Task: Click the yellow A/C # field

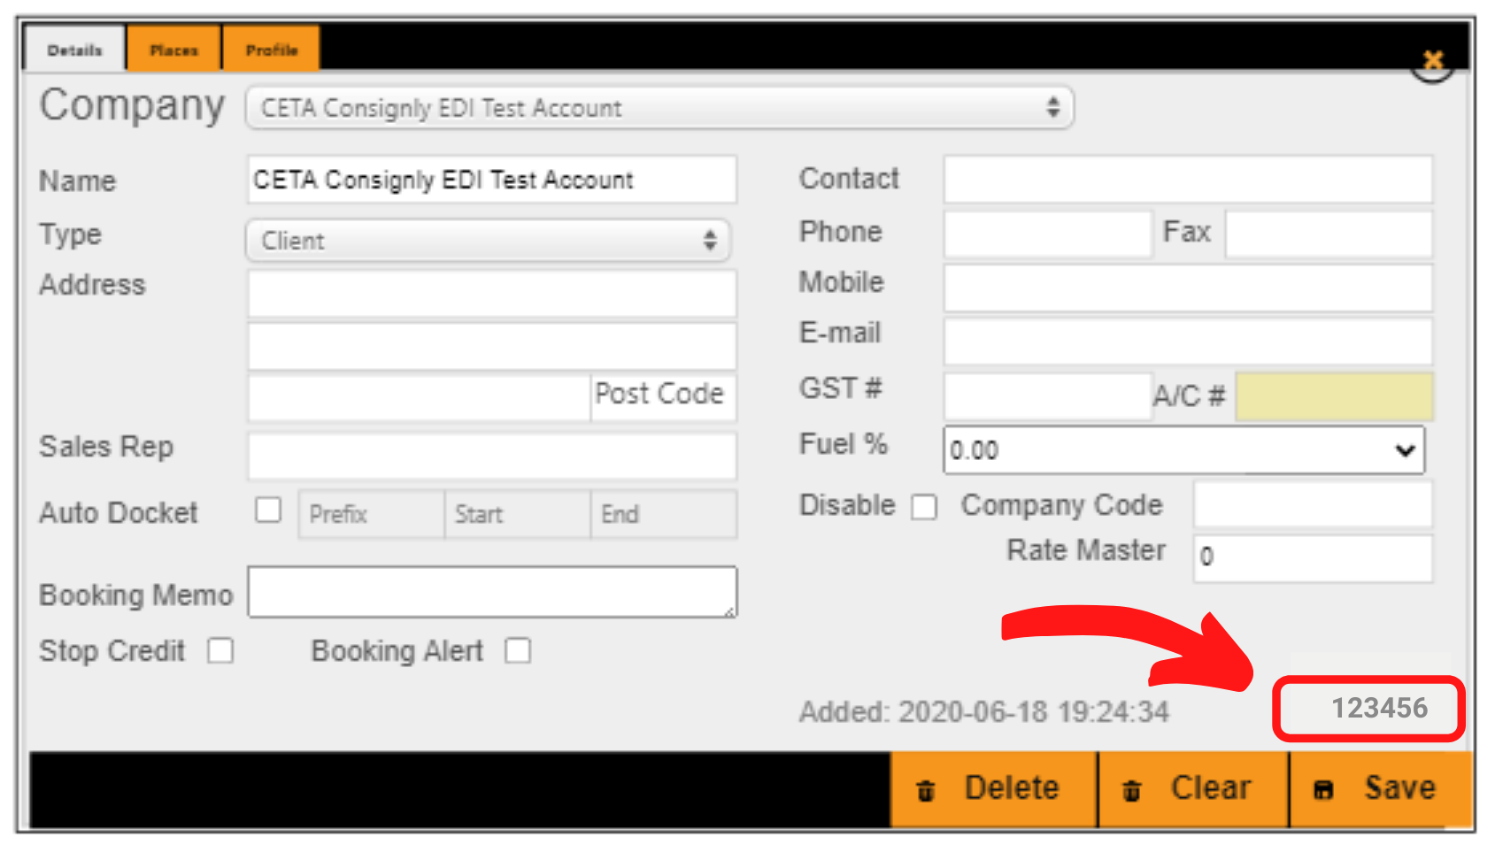Action: (1335, 395)
